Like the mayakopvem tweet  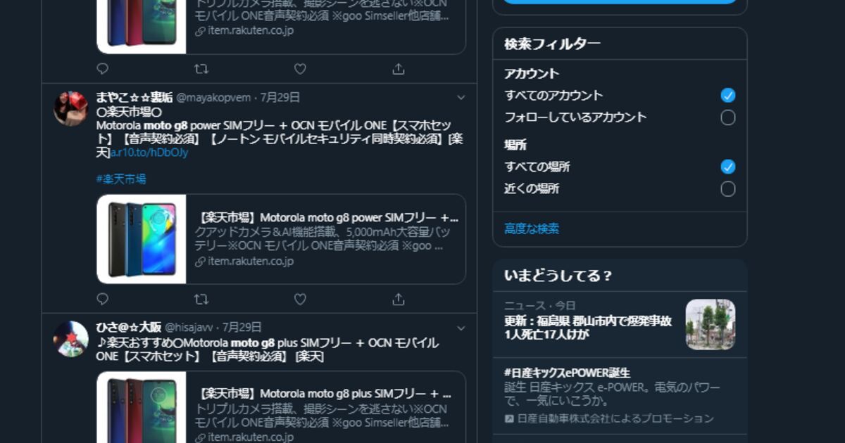tap(300, 299)
